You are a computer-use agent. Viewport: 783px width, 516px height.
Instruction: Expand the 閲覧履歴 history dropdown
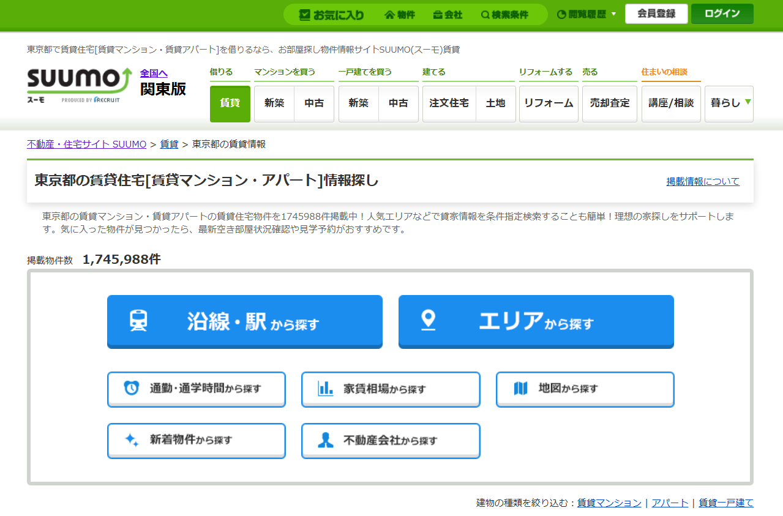coord(586,14)
